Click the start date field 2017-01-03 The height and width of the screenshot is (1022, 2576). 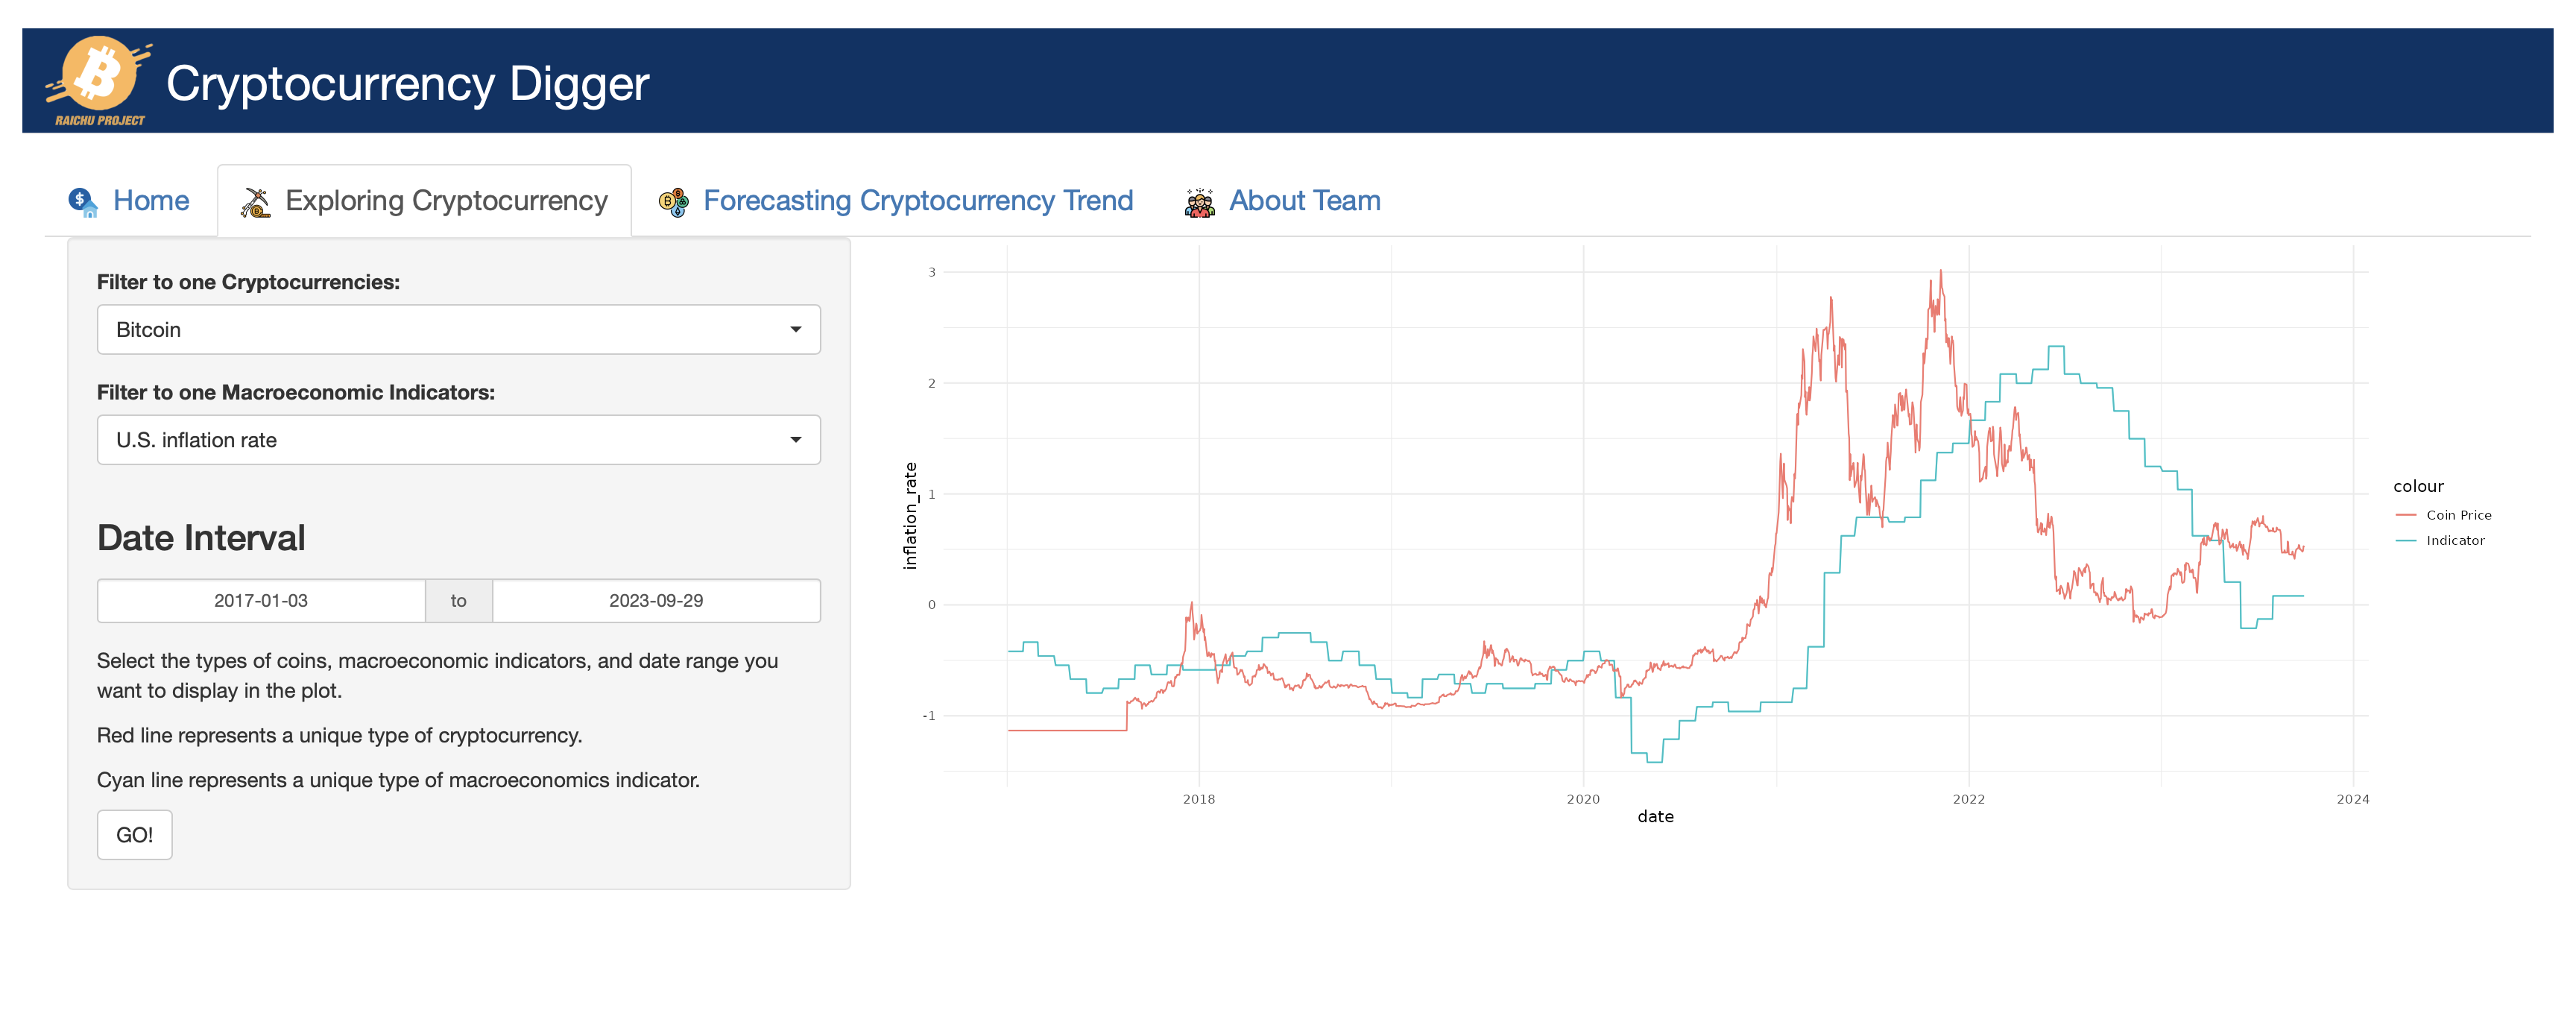coord(261,601)
